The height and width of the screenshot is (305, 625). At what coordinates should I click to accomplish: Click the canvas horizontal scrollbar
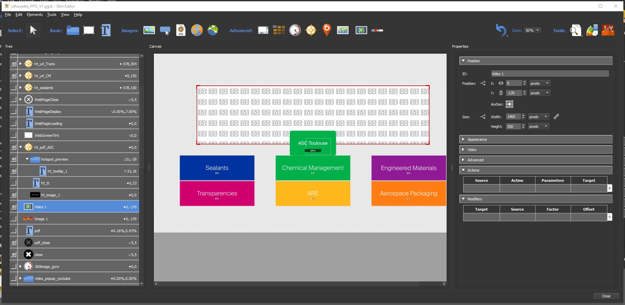(288, 284)
